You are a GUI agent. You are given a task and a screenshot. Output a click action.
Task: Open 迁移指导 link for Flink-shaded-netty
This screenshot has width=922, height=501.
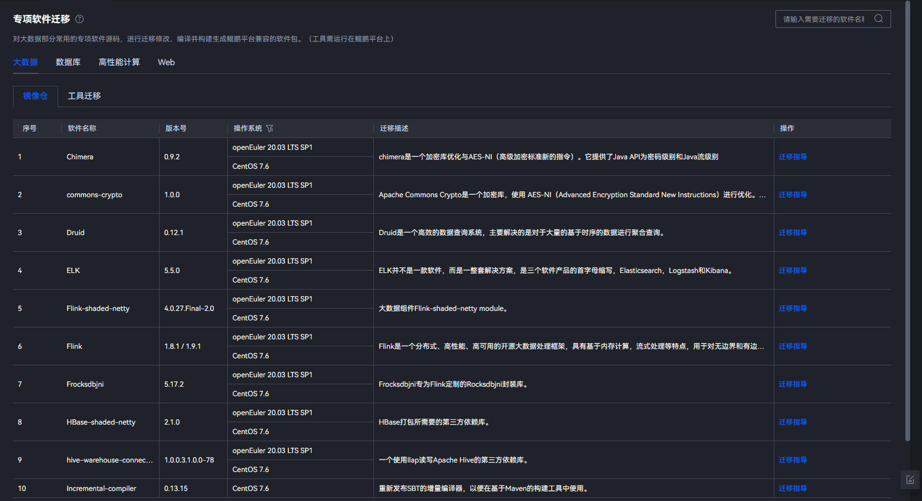click(793, 309)
